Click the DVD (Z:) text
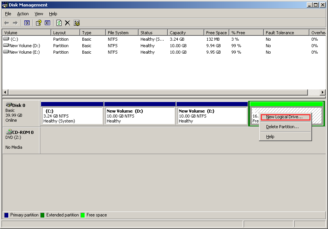Viewport: 328px width, 229px height. [x=13, y=137]
